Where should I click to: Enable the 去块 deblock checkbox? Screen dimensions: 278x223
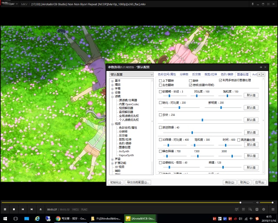(160, 115)
